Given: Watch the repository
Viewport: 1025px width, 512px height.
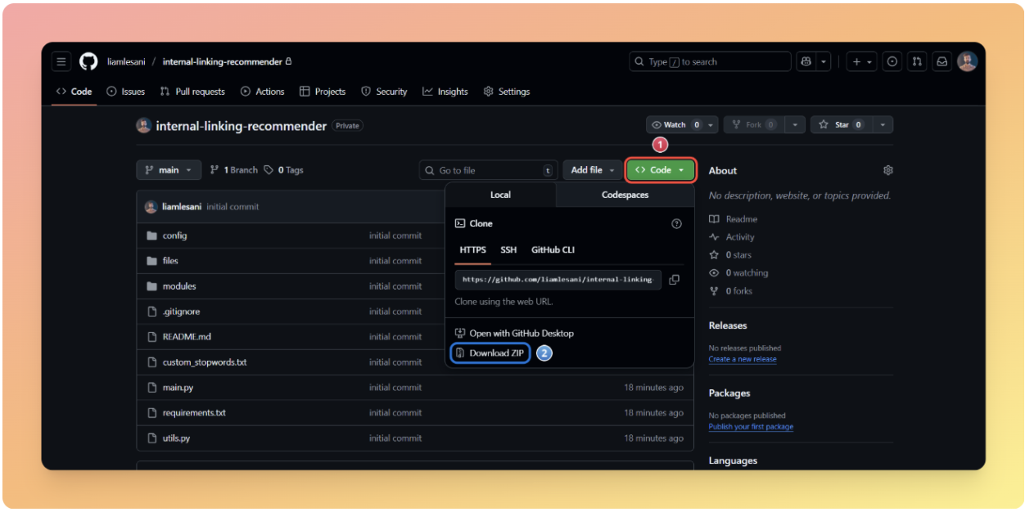Looking at the screenshot, I should click(x=675, y=124).
